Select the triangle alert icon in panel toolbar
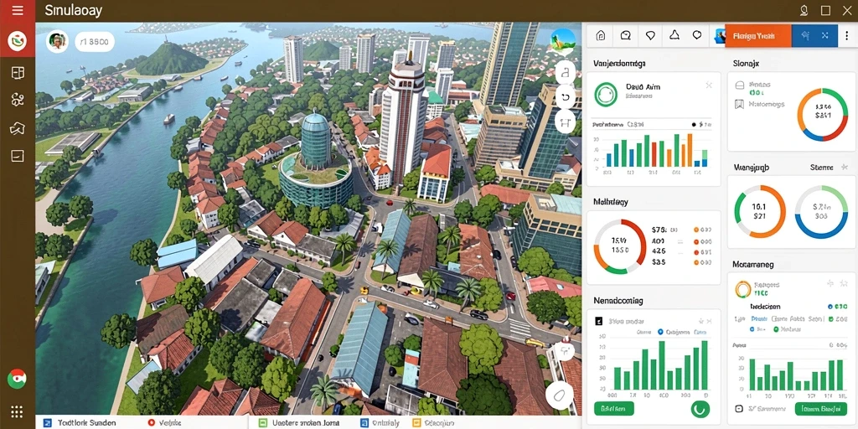The width and height of the screenshot is (858, 429). 675,35
